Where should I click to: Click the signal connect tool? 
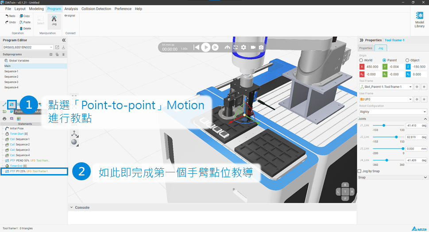click(x=70, y=15)
